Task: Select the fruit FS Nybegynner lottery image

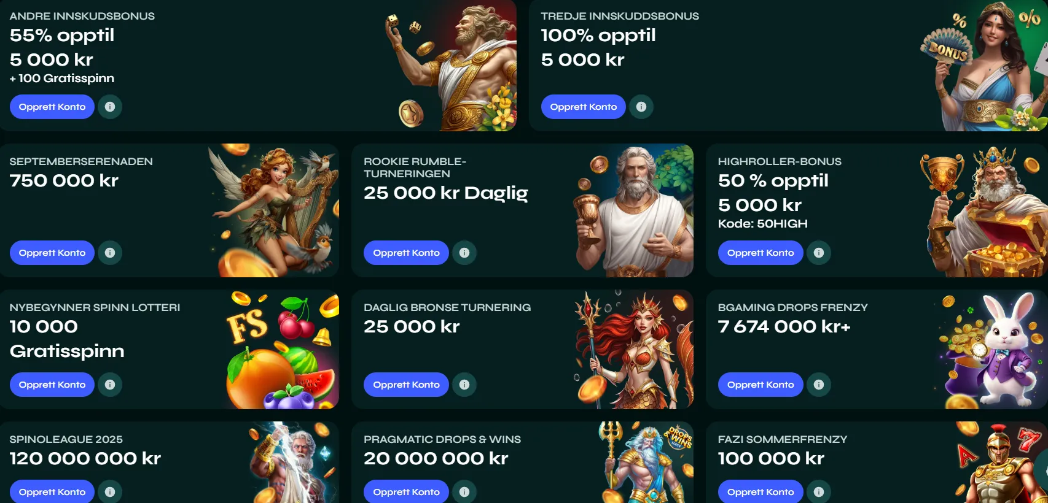Action: (283, 350)
